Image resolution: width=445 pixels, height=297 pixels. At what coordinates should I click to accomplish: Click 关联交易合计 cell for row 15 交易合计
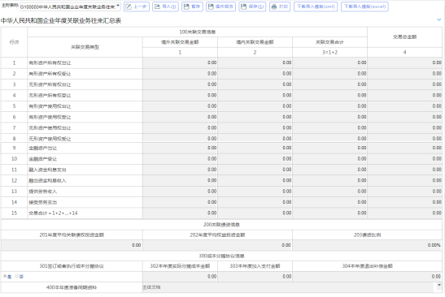point(329,213)
